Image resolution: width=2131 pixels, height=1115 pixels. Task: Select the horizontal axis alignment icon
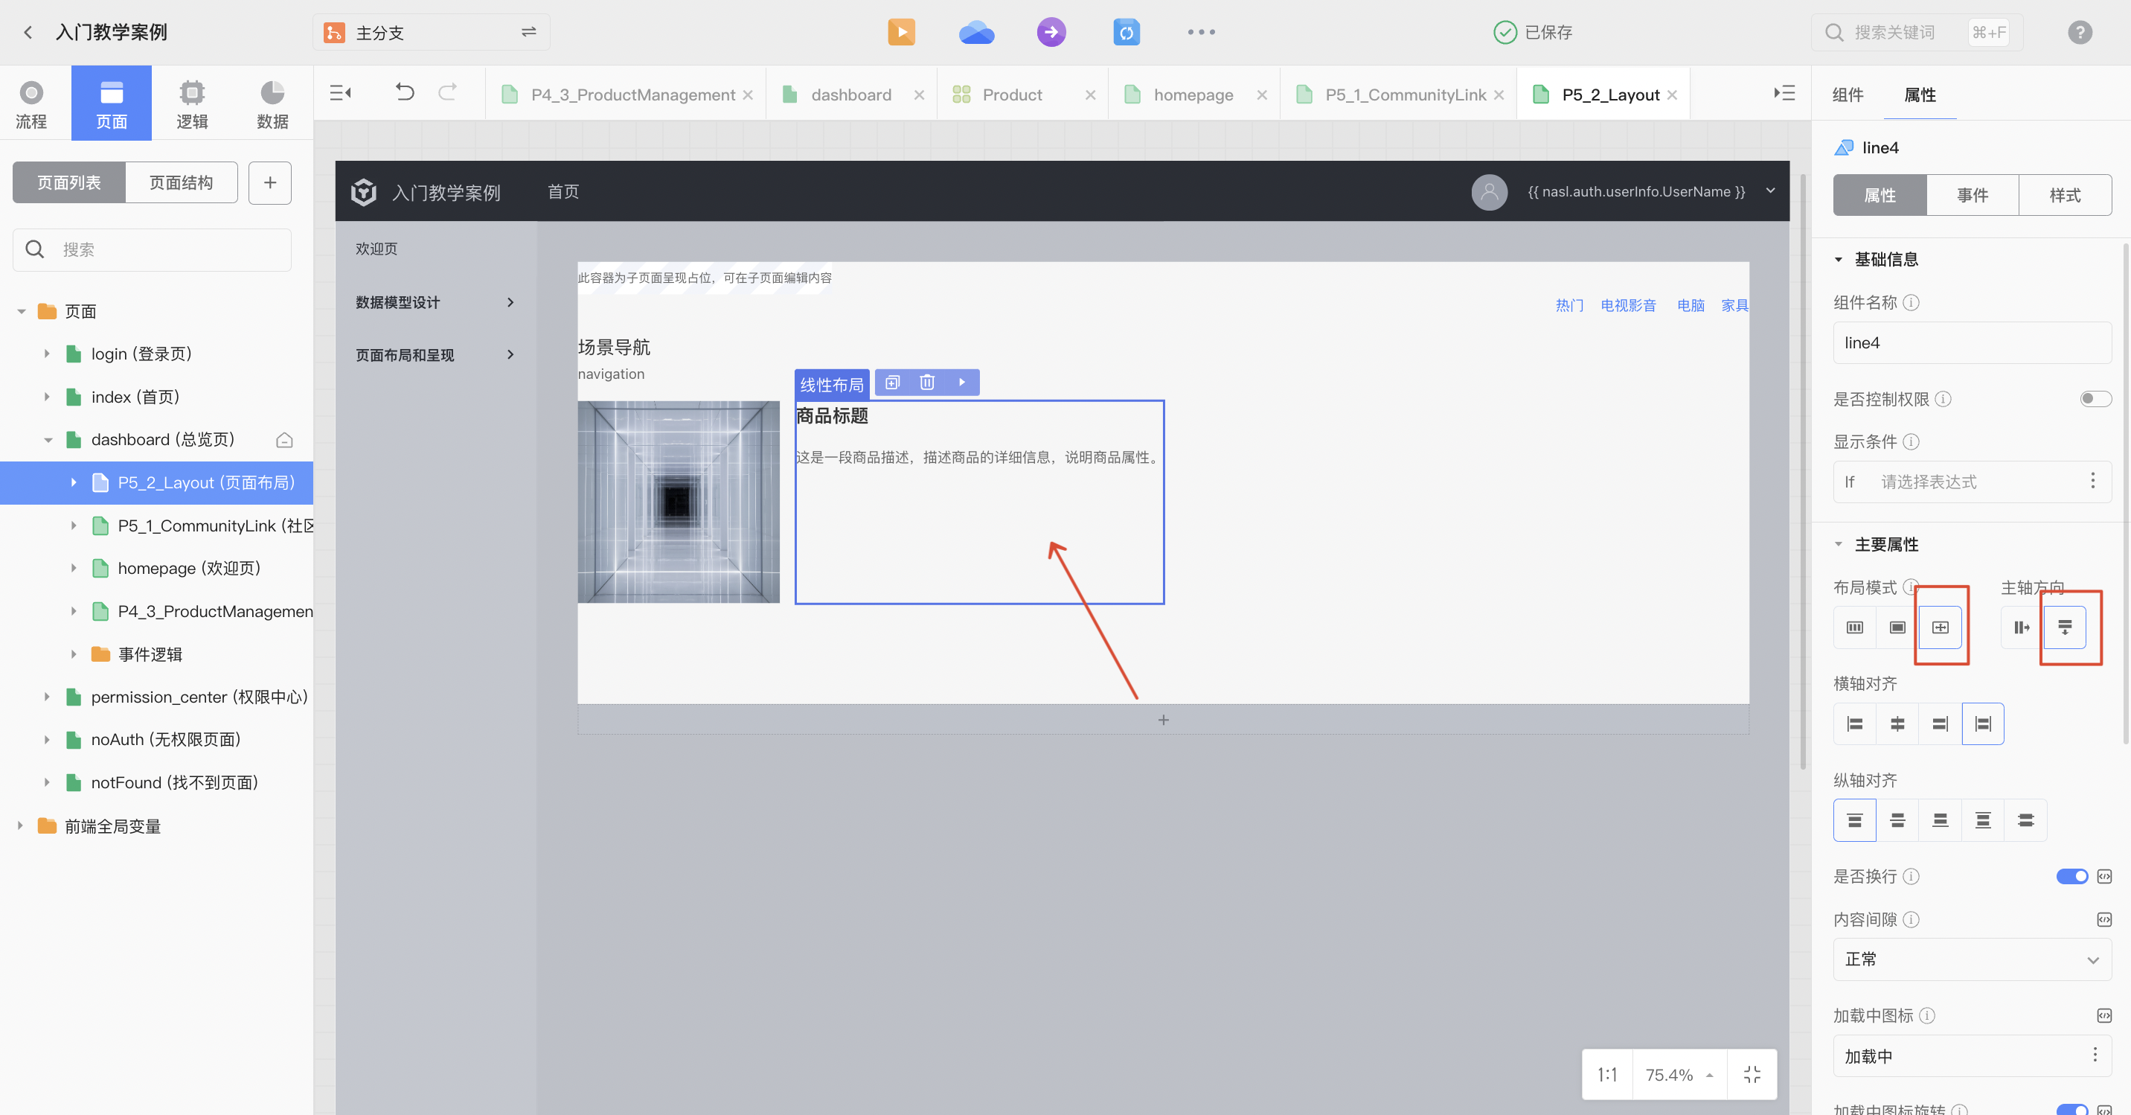pos(1983,723)
